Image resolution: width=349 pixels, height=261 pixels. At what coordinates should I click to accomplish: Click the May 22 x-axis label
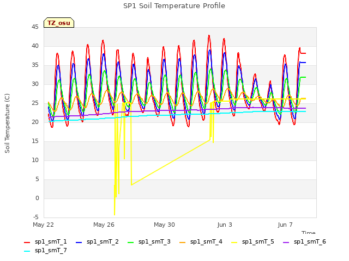pos(44,225)
